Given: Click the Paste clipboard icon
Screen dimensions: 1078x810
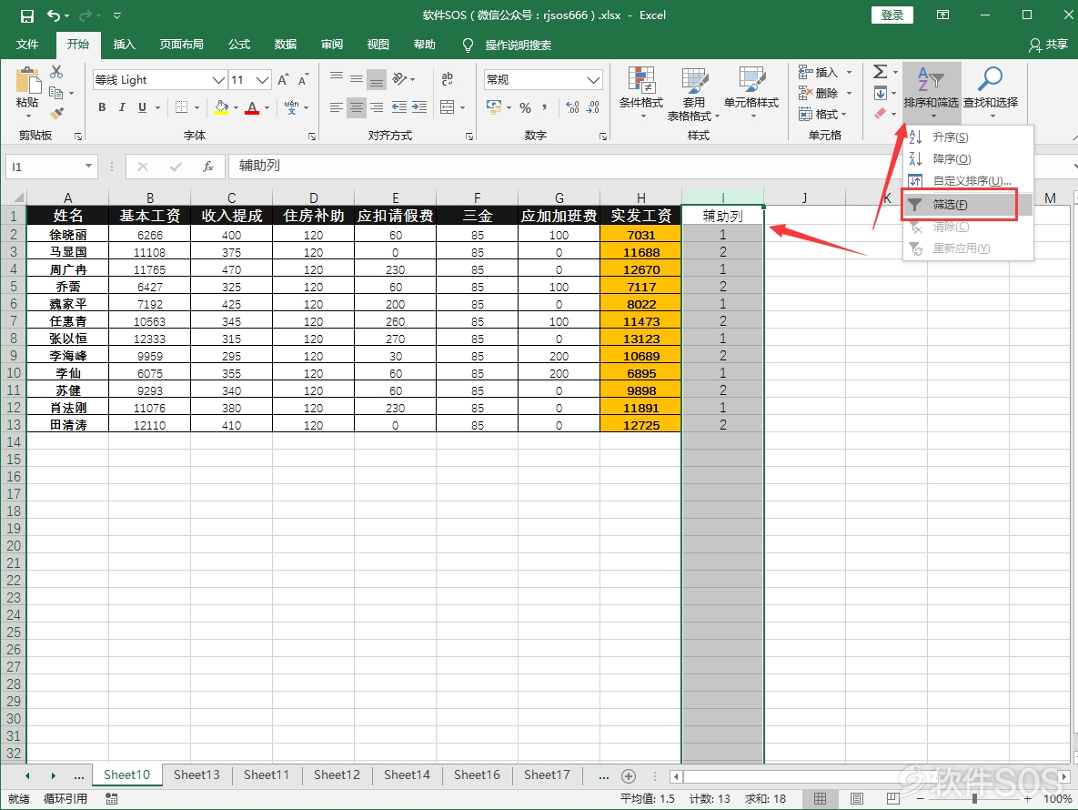Looking at the screenshot, I should coord(27,80).
